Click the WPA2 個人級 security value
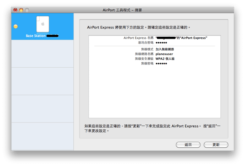The image size is (245, 166). (x=165, y=59)
